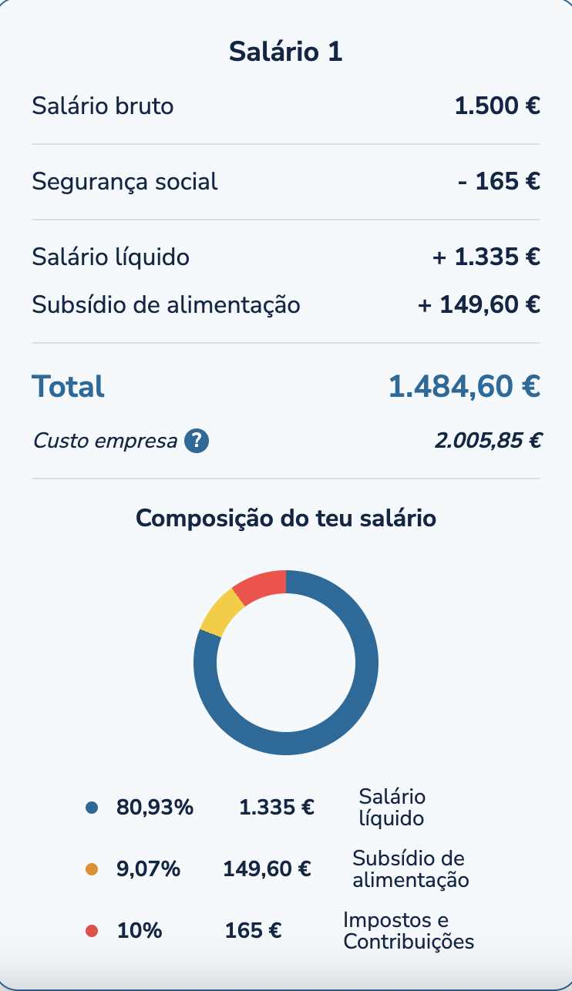572x991 pixels.
Task: Click the 9,07% legend percentage
Action: 149,869
